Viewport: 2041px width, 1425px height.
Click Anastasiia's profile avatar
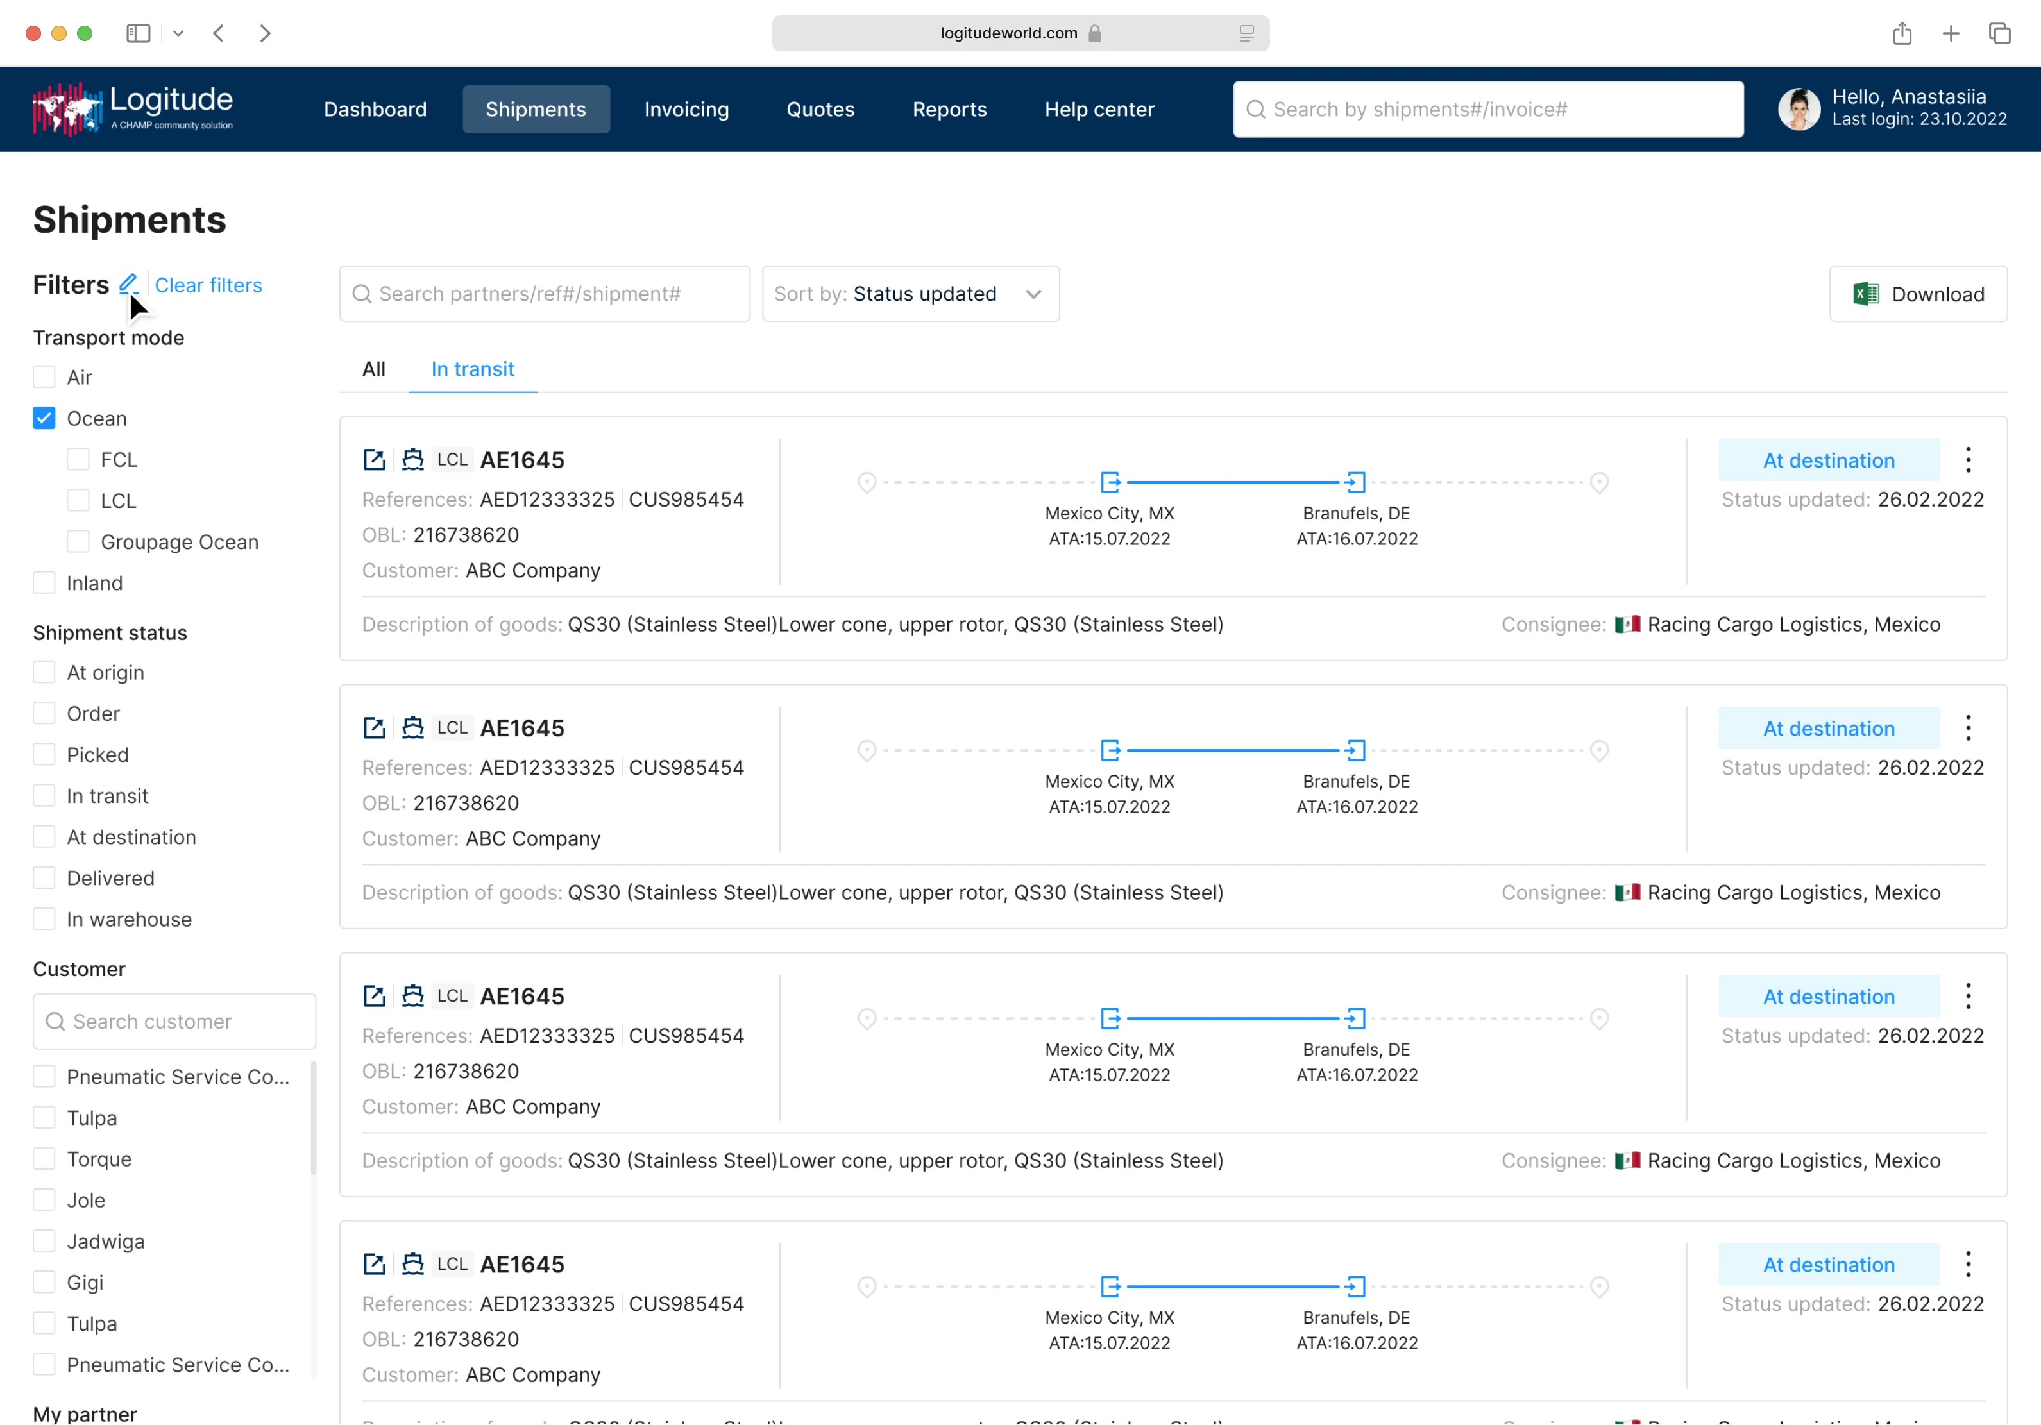(1799, 108)
